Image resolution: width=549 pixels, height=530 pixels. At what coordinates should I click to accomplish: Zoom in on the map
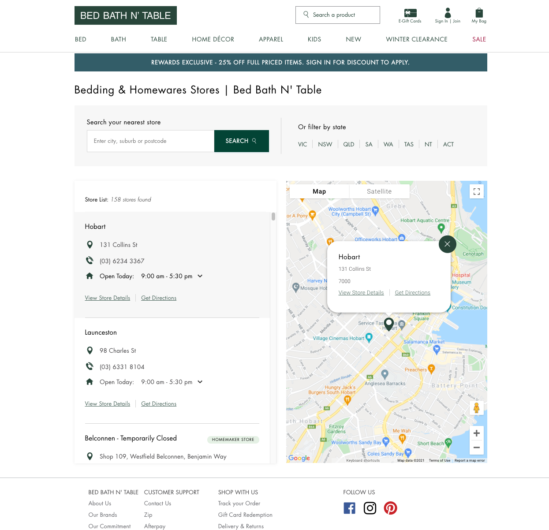(x=477, y=433)
